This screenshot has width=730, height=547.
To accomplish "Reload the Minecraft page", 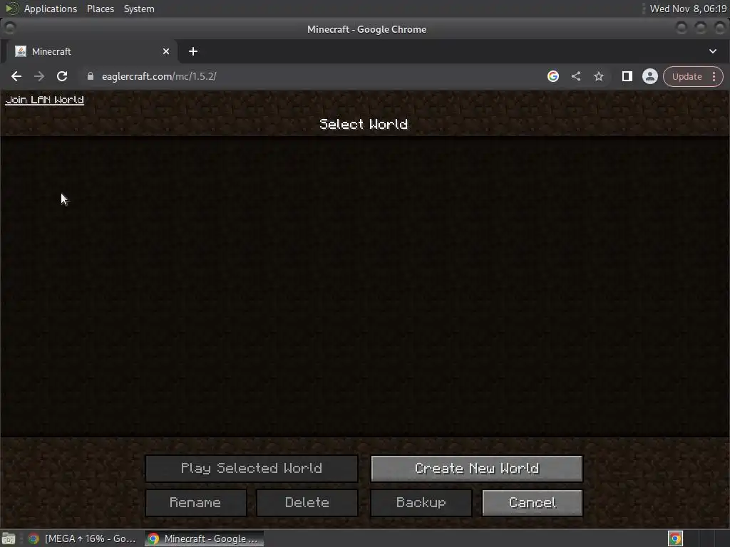I will pyautogui.click(x=62, y=76).
